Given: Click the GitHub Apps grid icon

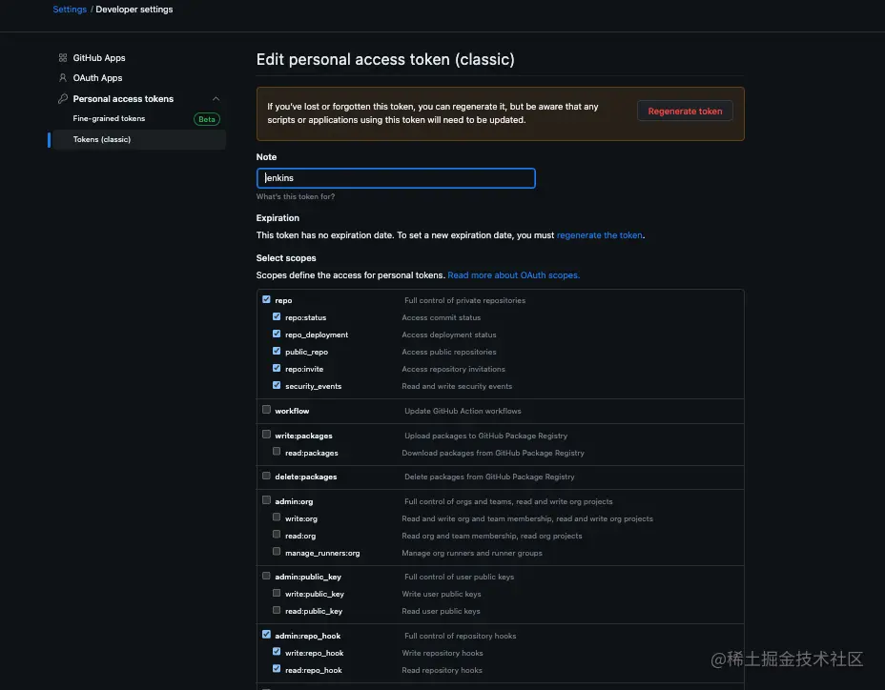Looking at the screenshot, I should [63, 58].
